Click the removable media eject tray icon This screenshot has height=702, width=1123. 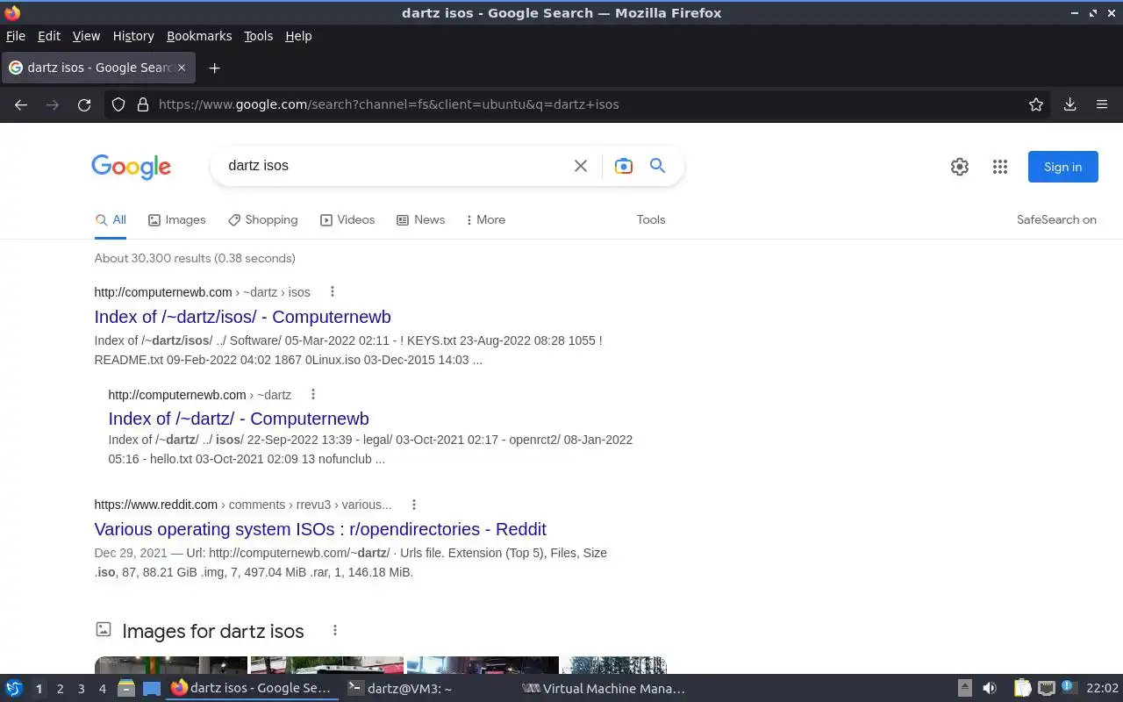964,688
